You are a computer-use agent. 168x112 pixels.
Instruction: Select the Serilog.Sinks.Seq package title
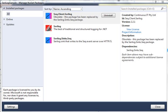[x=62, y=38]
